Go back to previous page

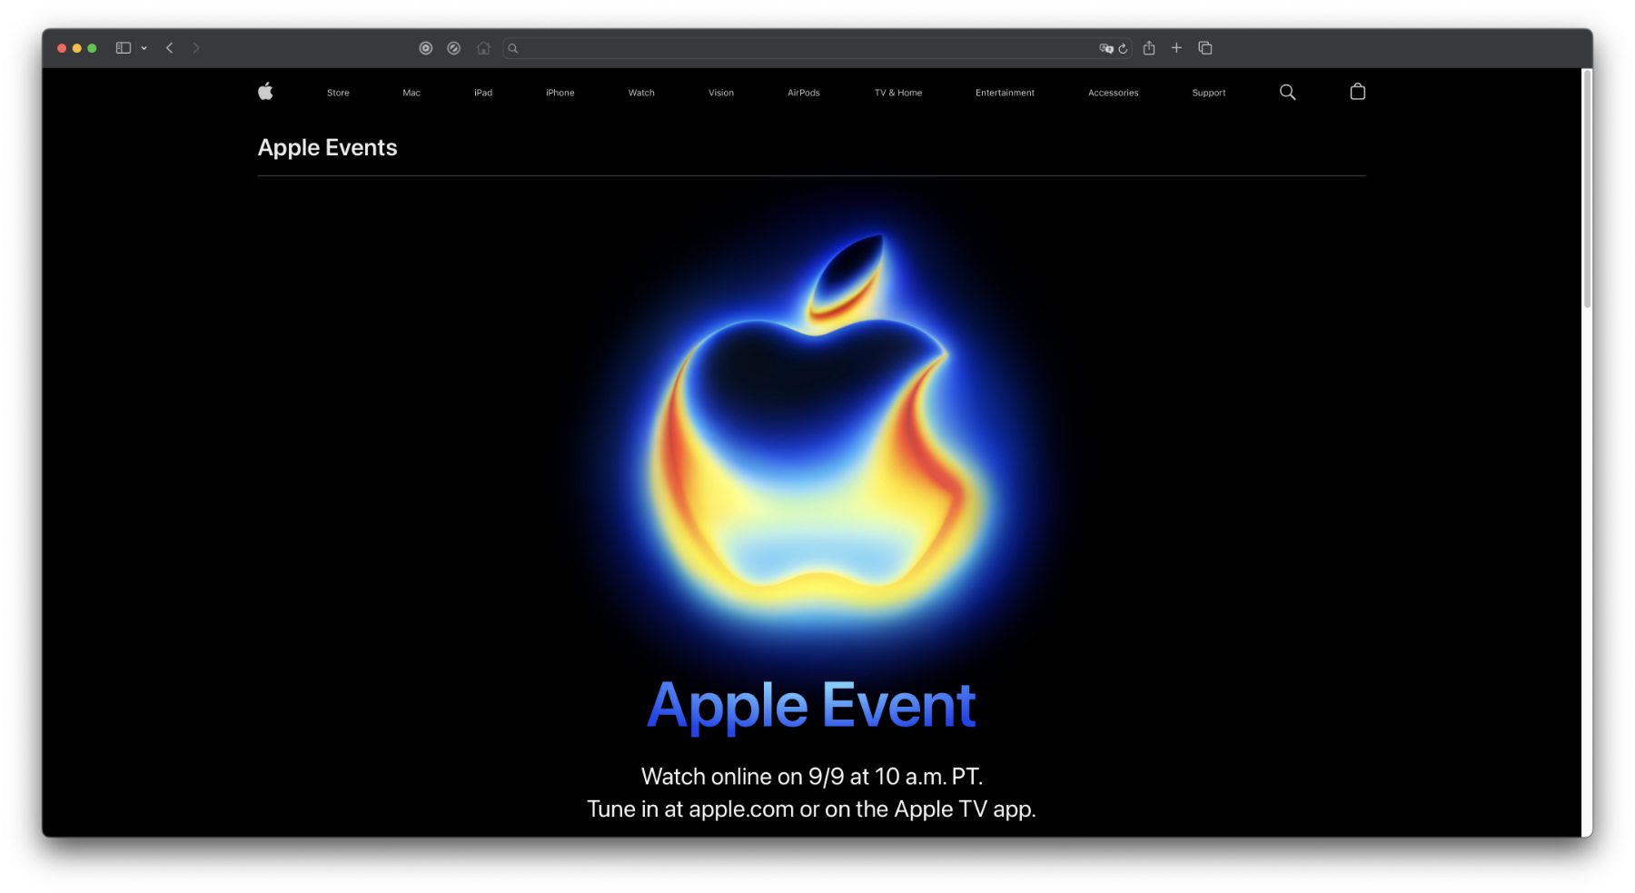pyautogui.click(x=170, y=48)
